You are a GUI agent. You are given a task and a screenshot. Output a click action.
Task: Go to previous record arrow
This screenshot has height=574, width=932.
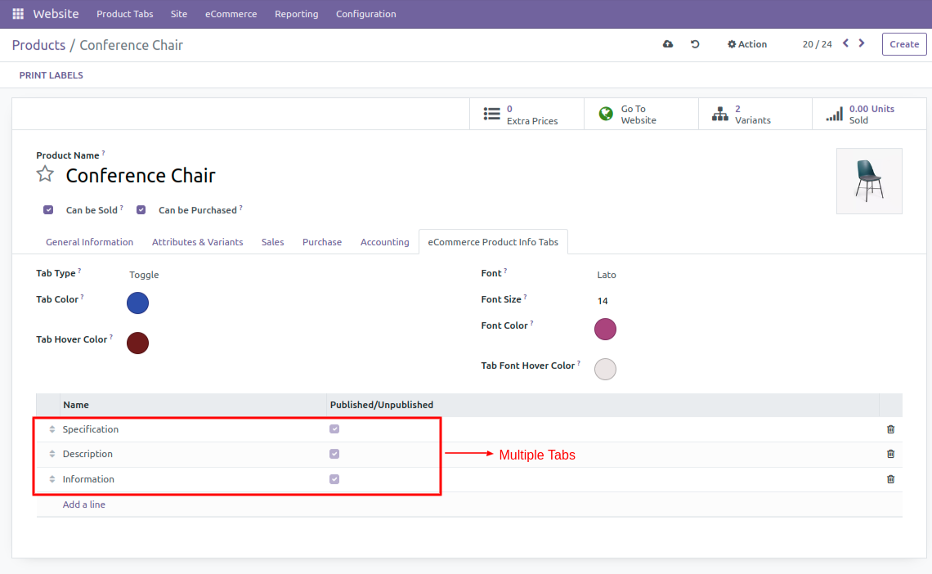tap(846, 43)
